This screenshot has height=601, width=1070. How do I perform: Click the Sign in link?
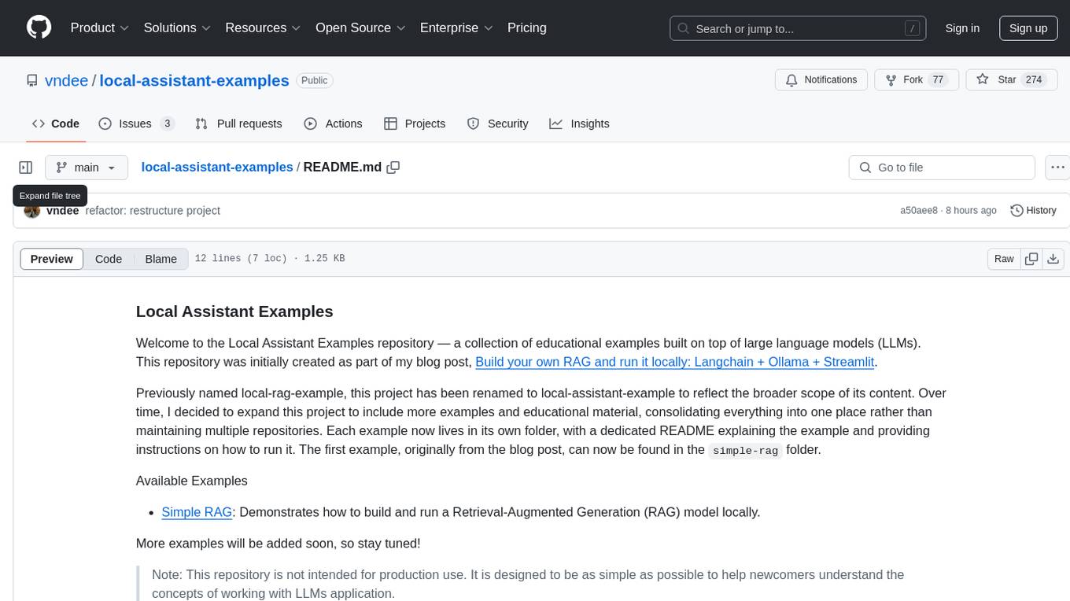pyautogui.click(x=962, y=28)
